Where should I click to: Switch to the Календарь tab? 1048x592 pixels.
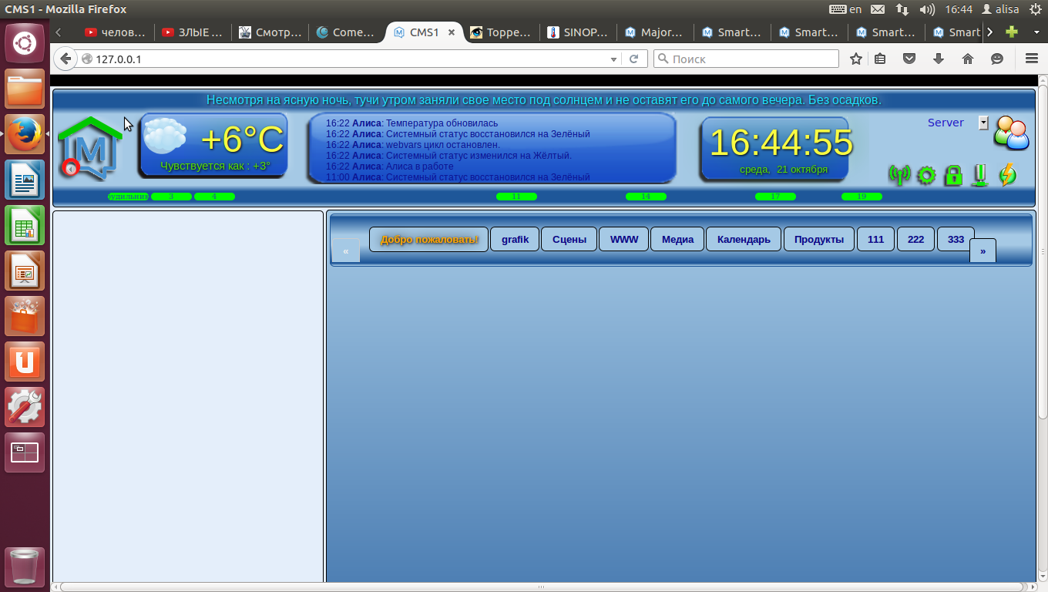(x=744, y=239)
